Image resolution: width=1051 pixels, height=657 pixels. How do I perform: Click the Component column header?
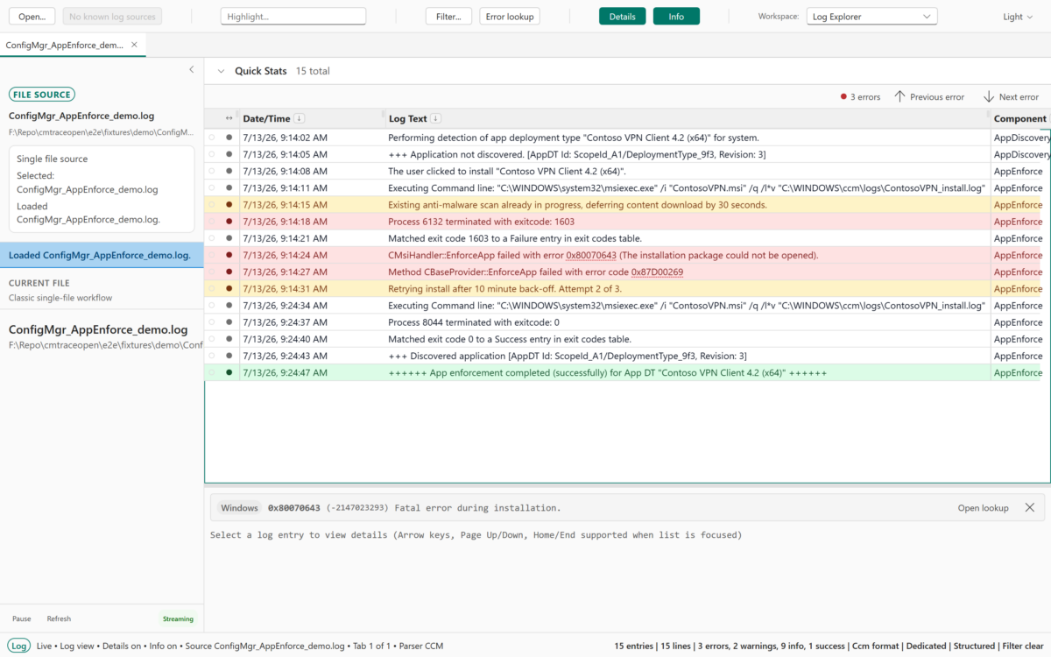click(1019, 118)
